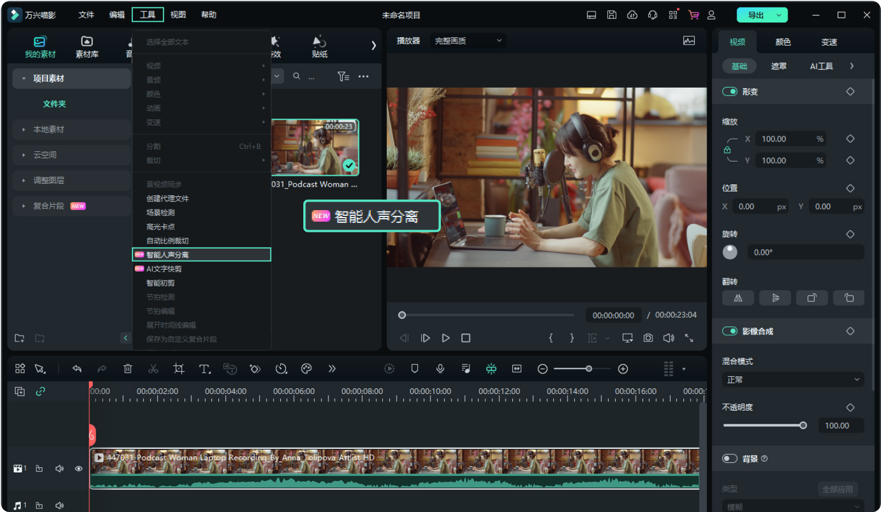This screenshot has height=512, width=881.
Task: Switch to the 颜色 tab
Action: click(x=783, y=42)
